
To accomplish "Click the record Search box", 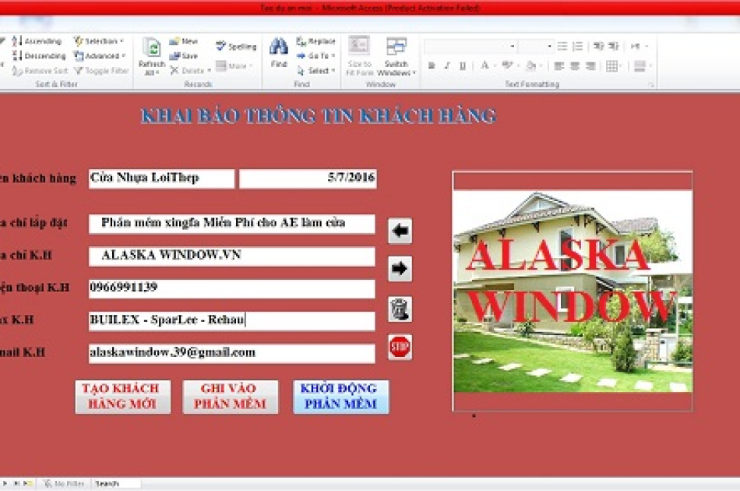I will pos(117,483).
